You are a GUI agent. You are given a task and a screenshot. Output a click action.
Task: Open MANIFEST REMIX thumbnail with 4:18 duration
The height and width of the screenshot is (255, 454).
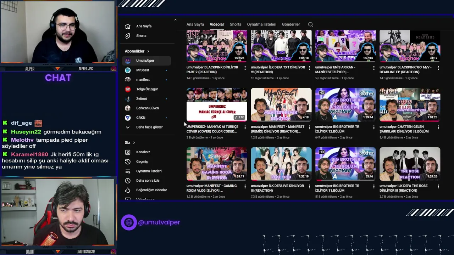(281, 104)
